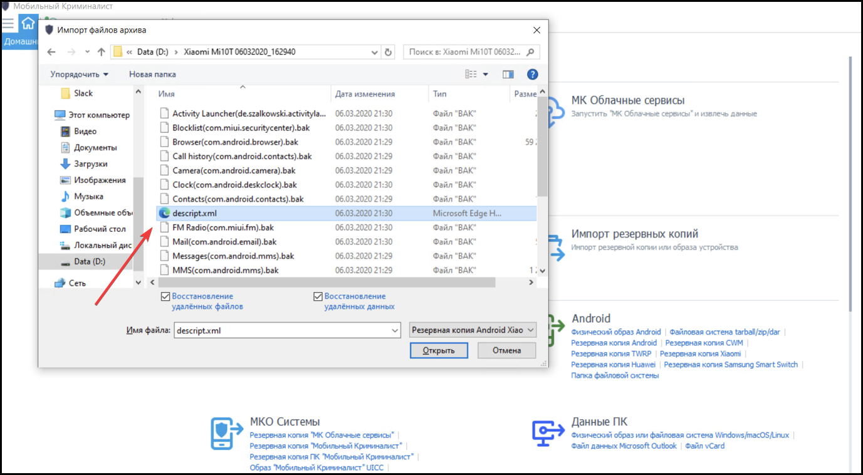
Task: Refresh the folder listing
Action: (389, 52)
